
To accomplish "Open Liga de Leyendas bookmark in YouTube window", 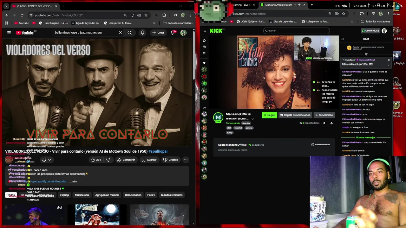I will [x=85, y=23].
